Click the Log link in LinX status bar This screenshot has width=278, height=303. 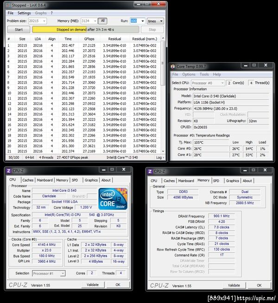[160, 157]
